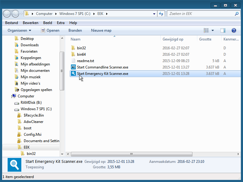Click the bin32 folder icon in file list

click(x=73, y=48)
